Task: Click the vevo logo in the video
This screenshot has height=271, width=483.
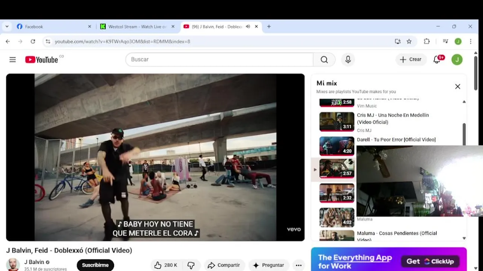Action: click(294, 229)
